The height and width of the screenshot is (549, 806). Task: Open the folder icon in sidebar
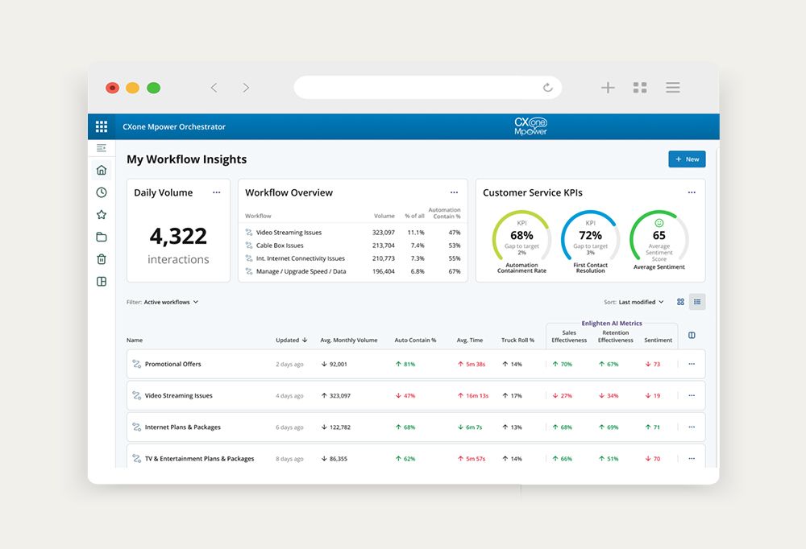pos(102,237)
